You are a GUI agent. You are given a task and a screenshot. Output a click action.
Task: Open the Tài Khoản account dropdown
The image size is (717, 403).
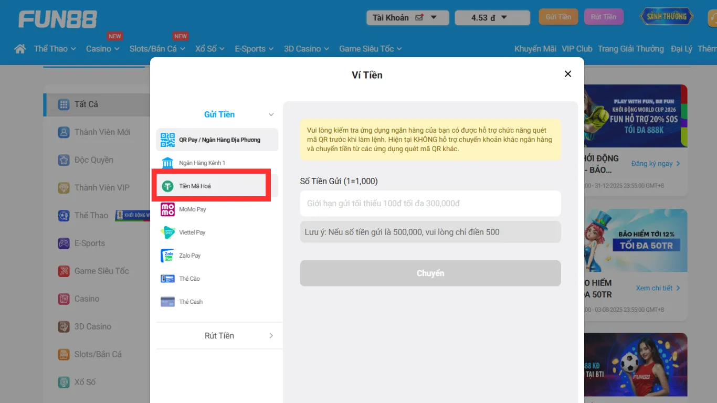point(407,17)
